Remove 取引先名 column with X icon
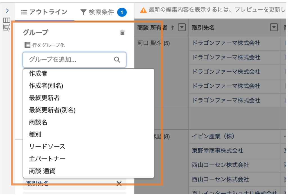 (119, 184)
